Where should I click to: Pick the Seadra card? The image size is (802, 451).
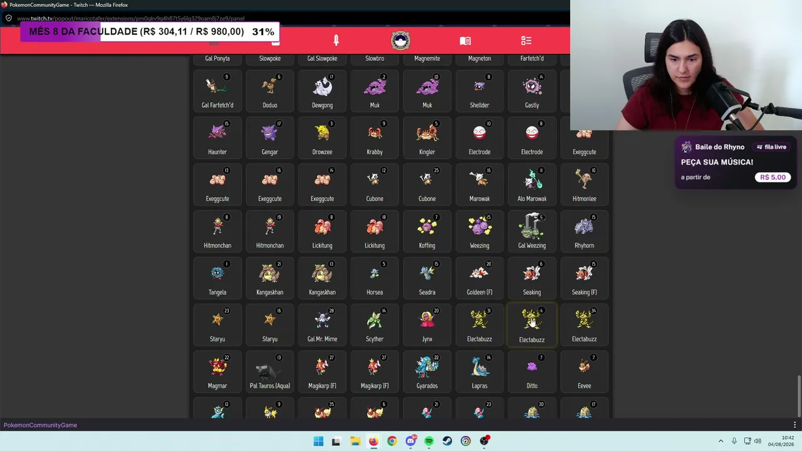[427, 278]
